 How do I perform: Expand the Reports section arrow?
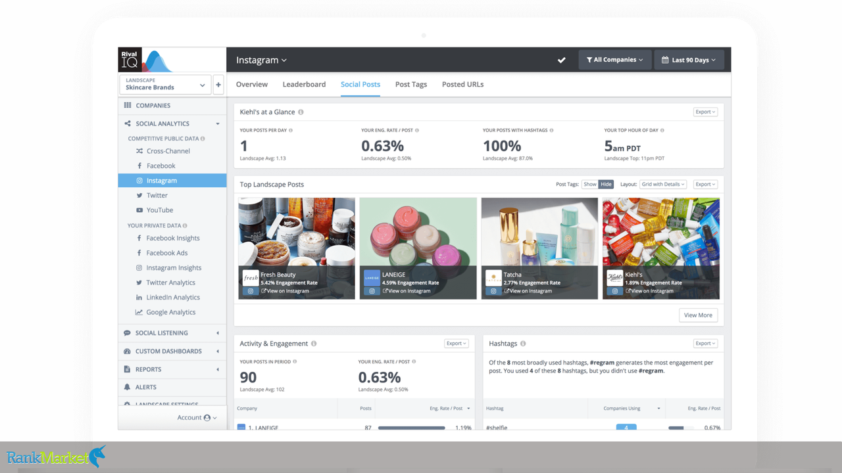(x=218, y=369)
